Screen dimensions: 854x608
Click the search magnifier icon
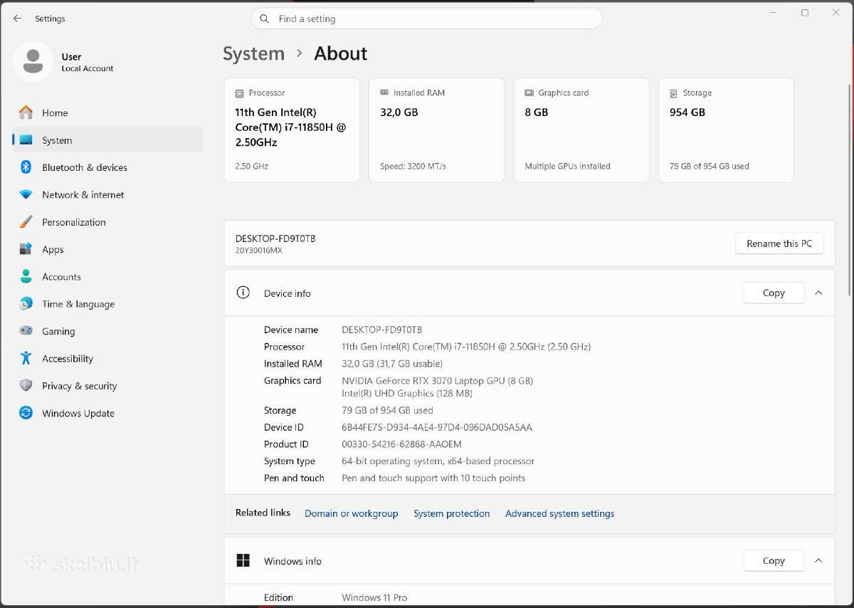(x=265, y=19)
